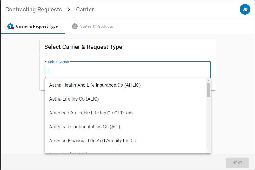This screenshot has height=170, width=255.
Task: Click the carrier list scrollbar up arrow
Action: [x=209, y=81]
